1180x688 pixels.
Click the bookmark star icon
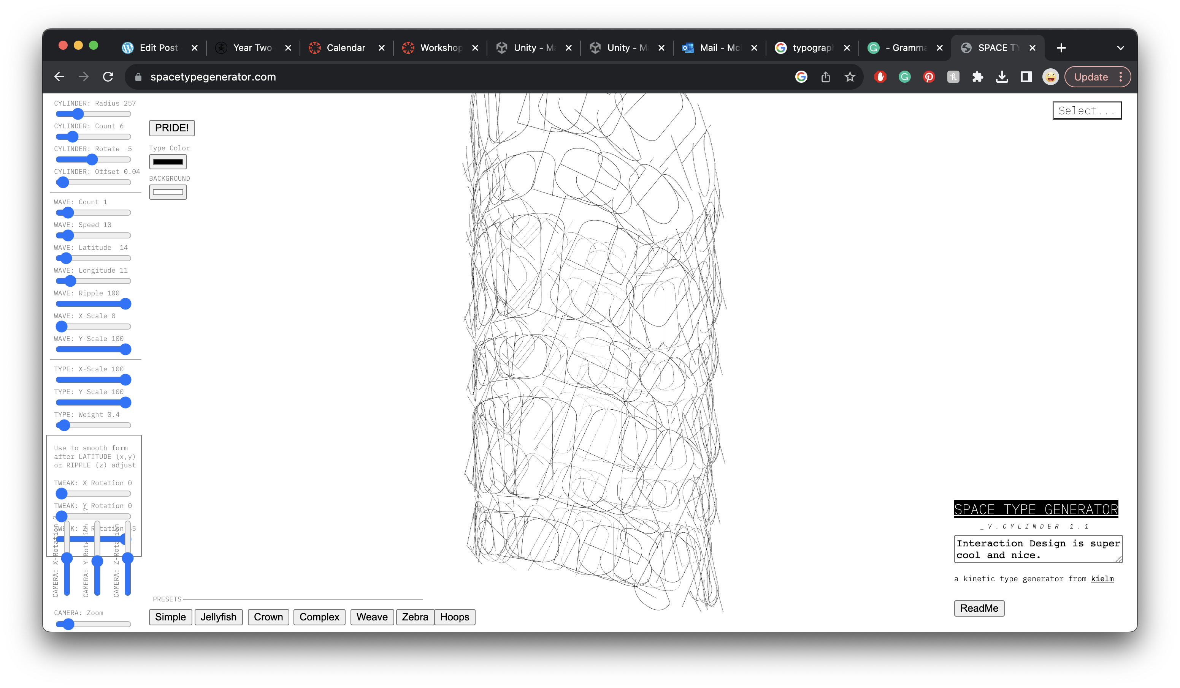(850, 77)
